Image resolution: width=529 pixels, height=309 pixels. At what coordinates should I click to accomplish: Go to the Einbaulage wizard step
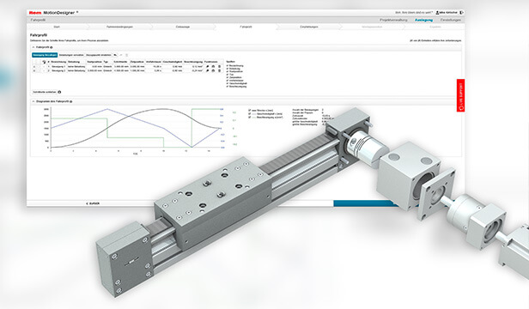(x=183, y=27)
